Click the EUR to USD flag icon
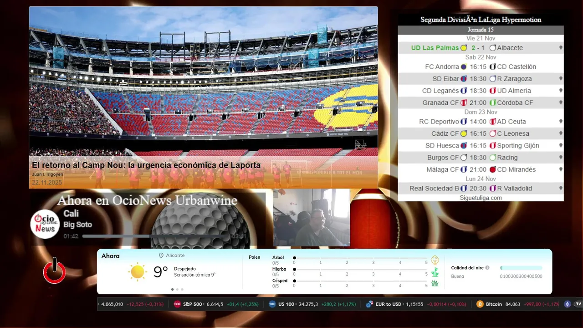 point(369,304)
